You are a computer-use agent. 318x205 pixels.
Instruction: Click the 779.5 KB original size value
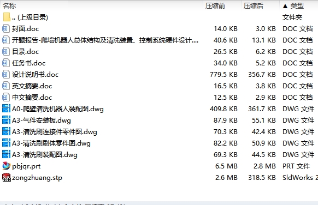click(x=223, y=75)
